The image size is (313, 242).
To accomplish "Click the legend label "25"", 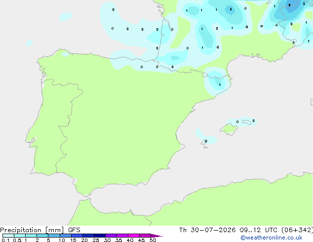I will pos(96,240).
